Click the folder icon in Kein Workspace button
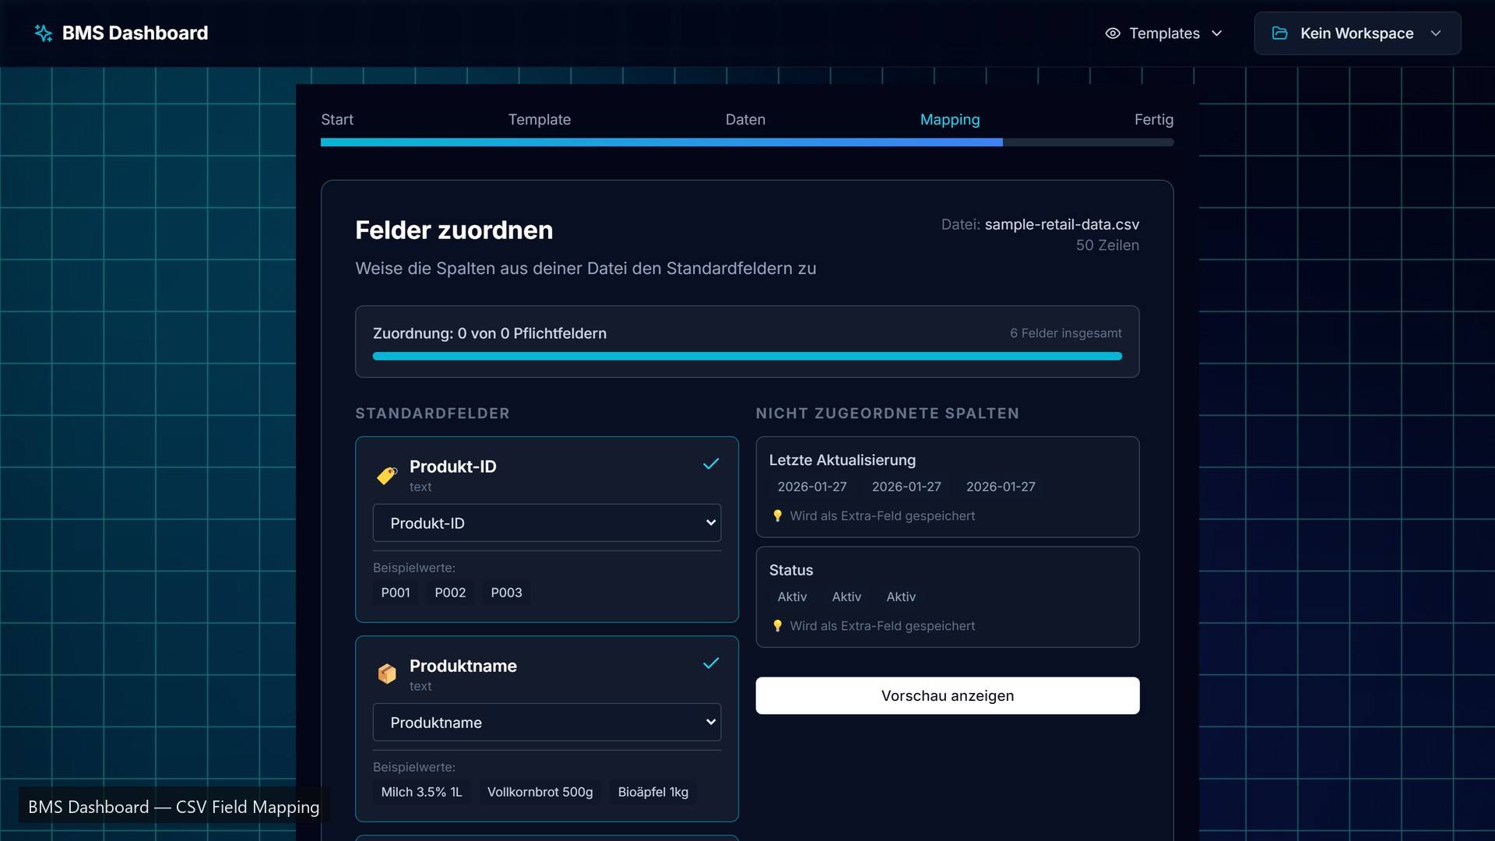This screenshot has width=1495, height=841. pyautogui.click(x=1279, y=33)
